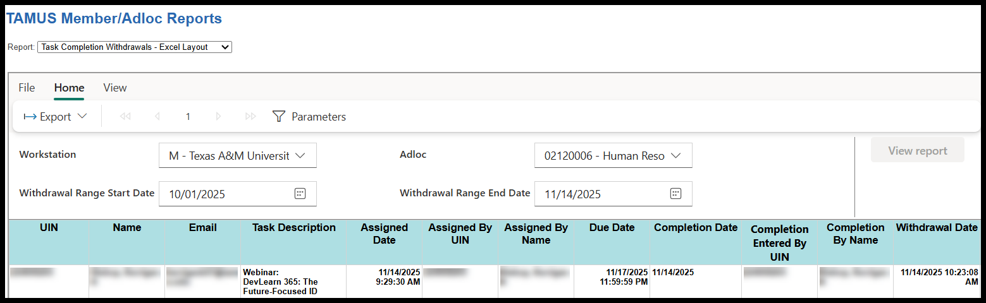Viewport: 986px width, 303px height.
Task: Go to the first report page
Action: [x=125, y=117]
